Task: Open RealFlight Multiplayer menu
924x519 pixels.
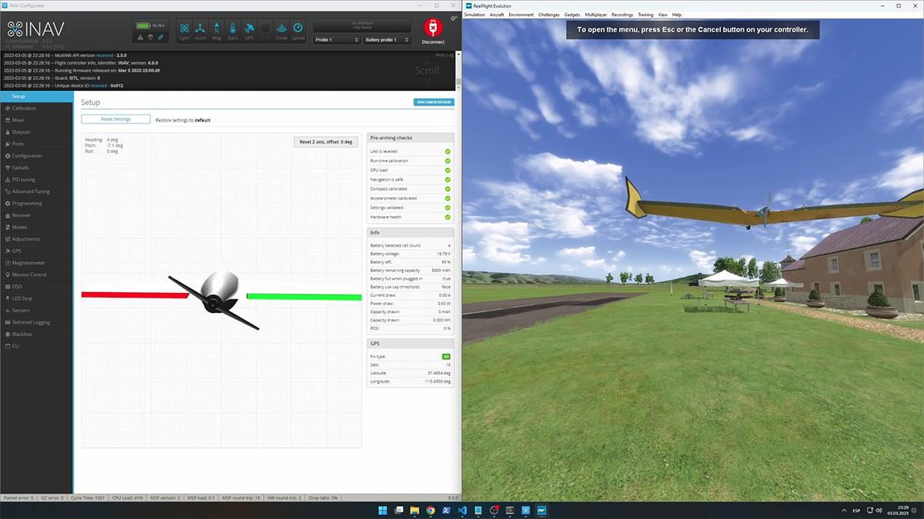Action: pyautogui.click(x=596, y=15)
